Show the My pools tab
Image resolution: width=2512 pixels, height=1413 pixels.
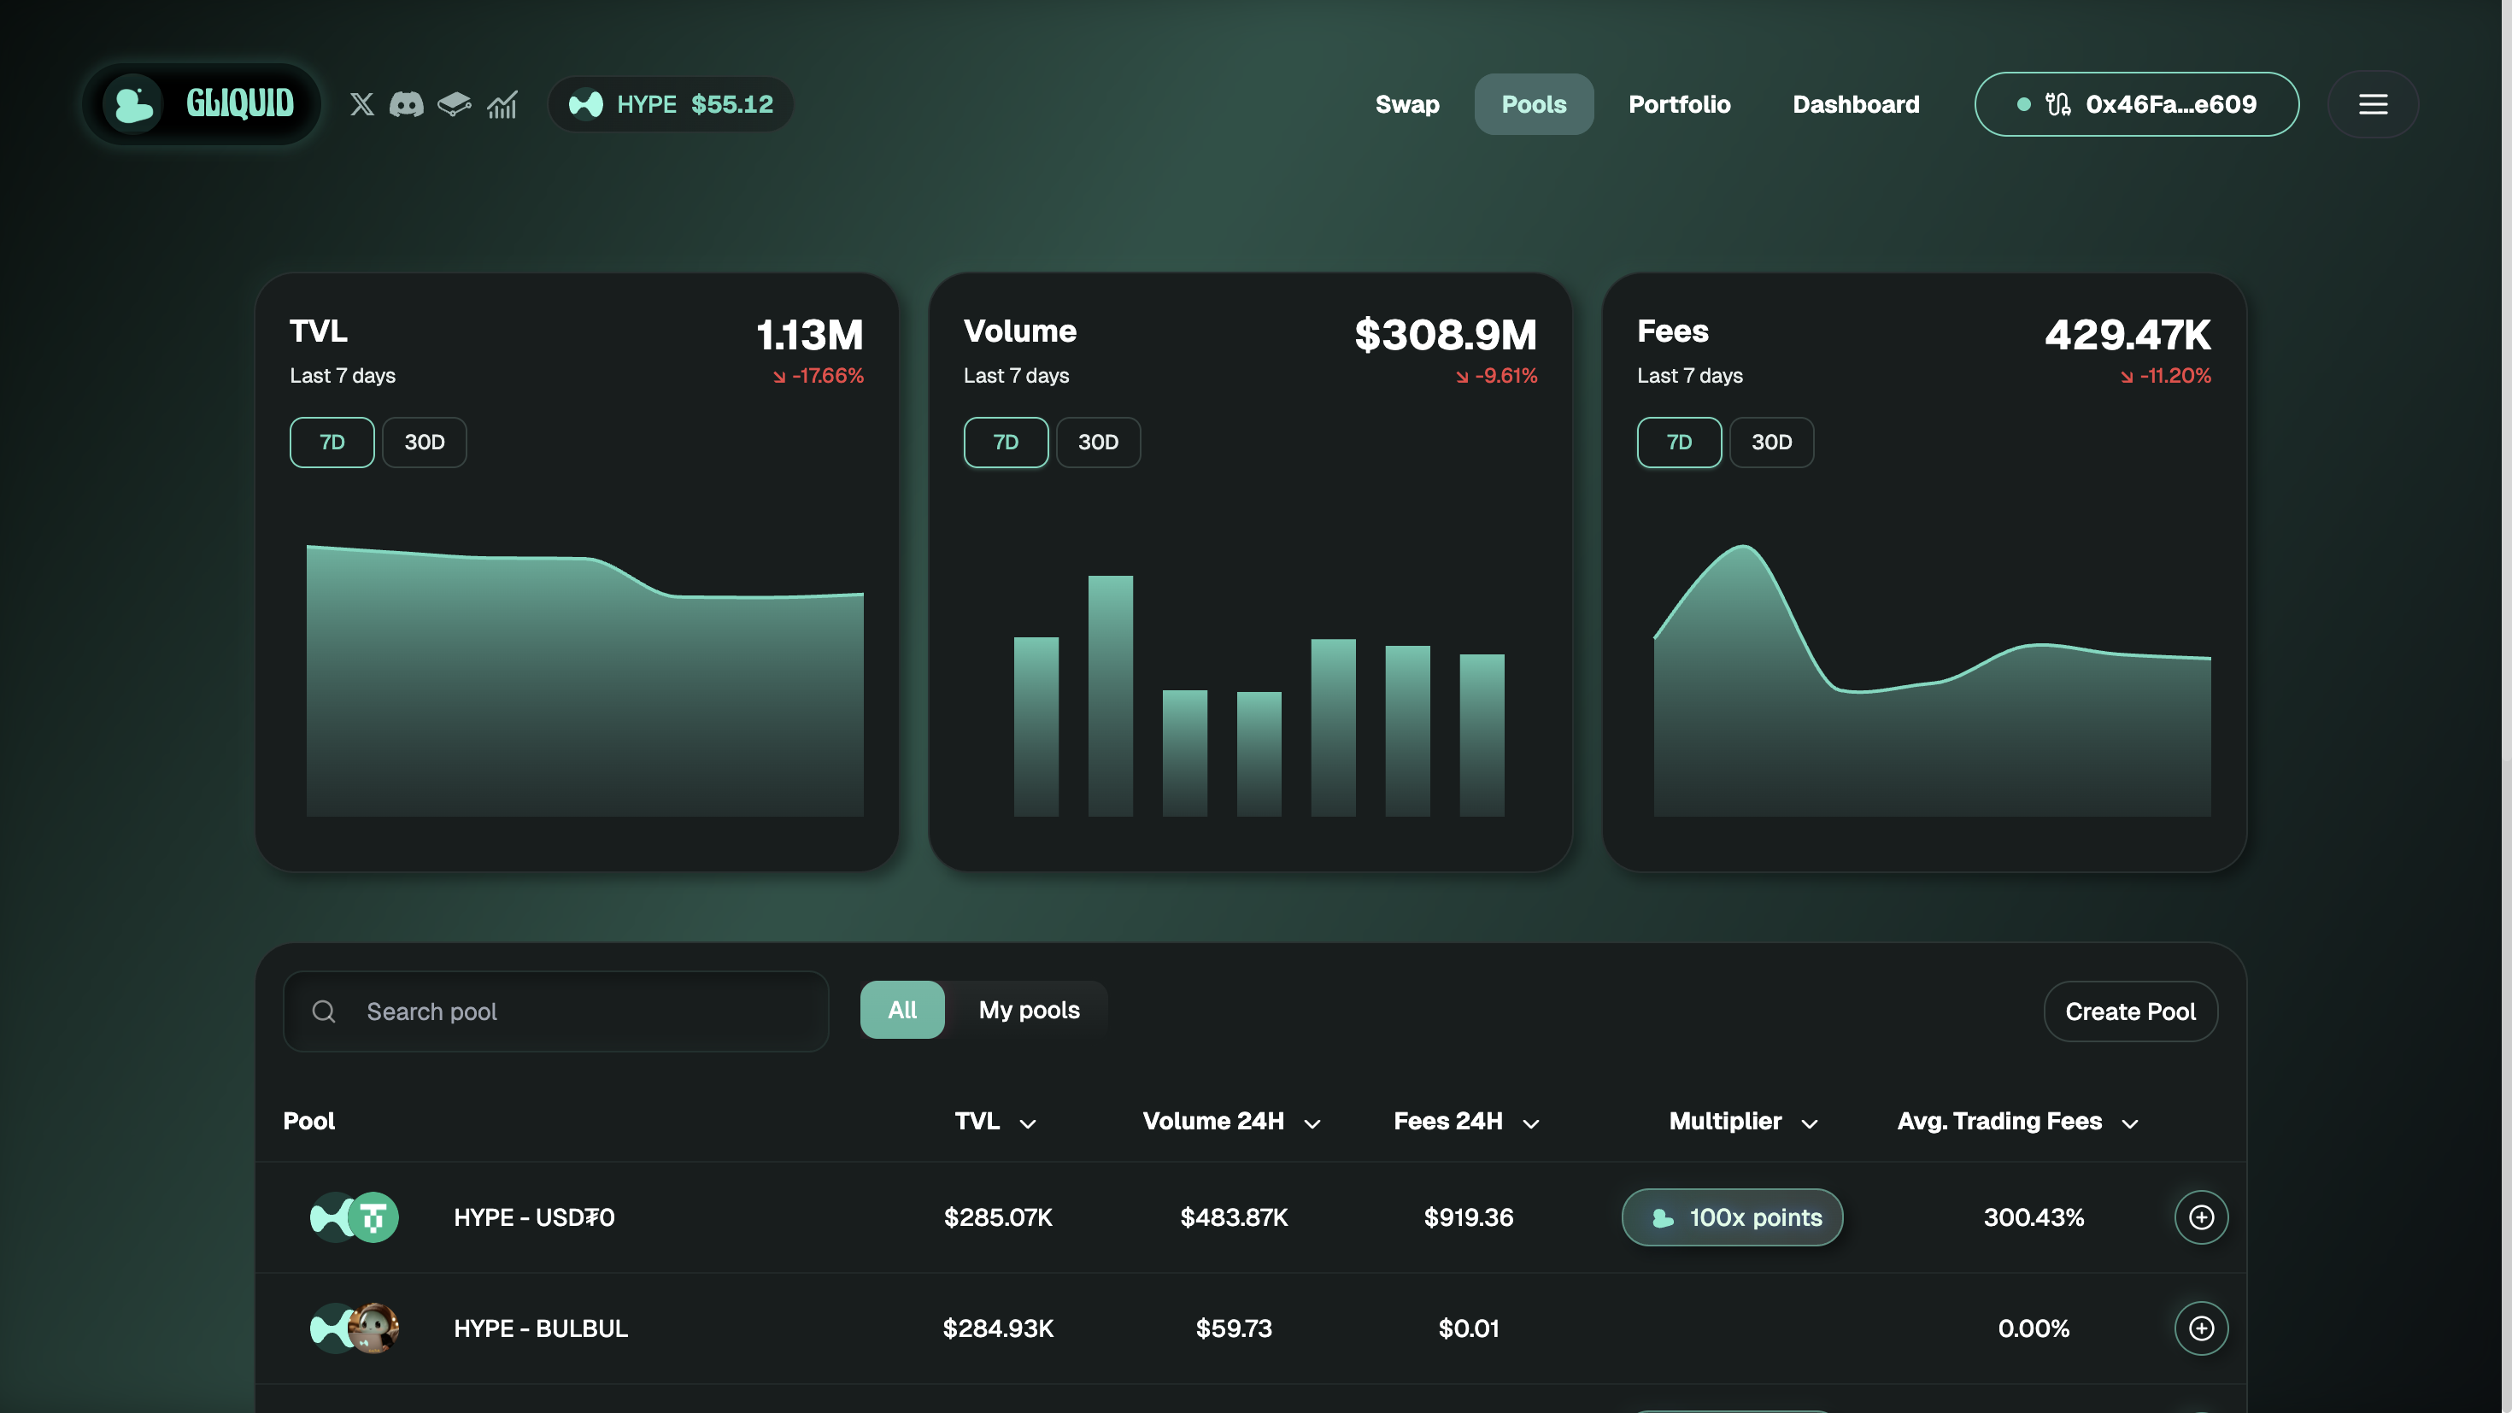(x=1029, y=1011)
